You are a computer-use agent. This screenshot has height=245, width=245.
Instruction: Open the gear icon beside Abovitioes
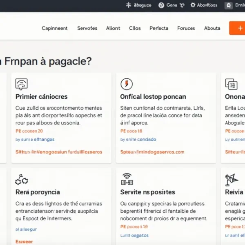[x=193, y=5]
